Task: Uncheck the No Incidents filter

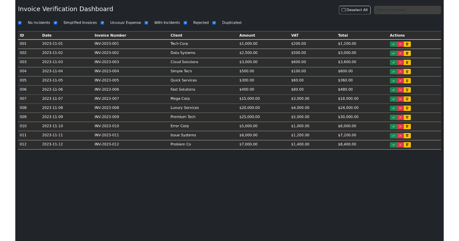Action: 20,23
